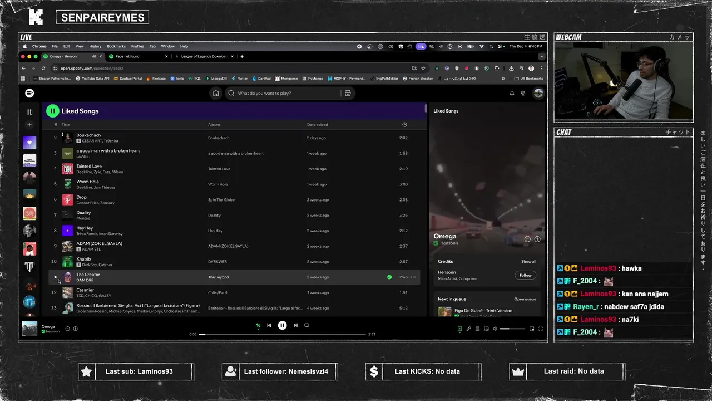Expand the All Bookmarks folder
This screenshot has width=712, height=401.
(x=529, y=79)
